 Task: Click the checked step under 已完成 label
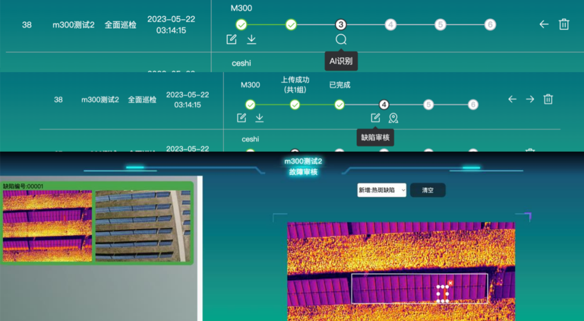(340, 104)
